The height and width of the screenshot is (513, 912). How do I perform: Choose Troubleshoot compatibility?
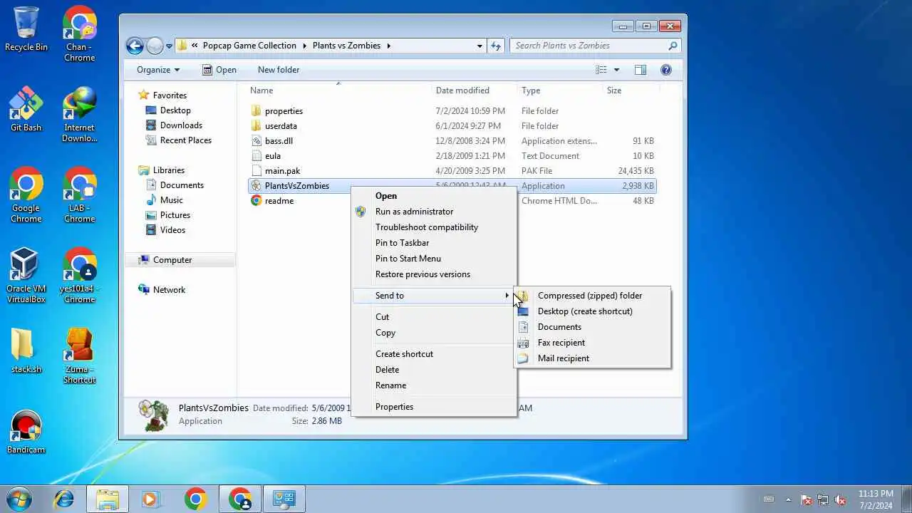[x=434, y=227]
